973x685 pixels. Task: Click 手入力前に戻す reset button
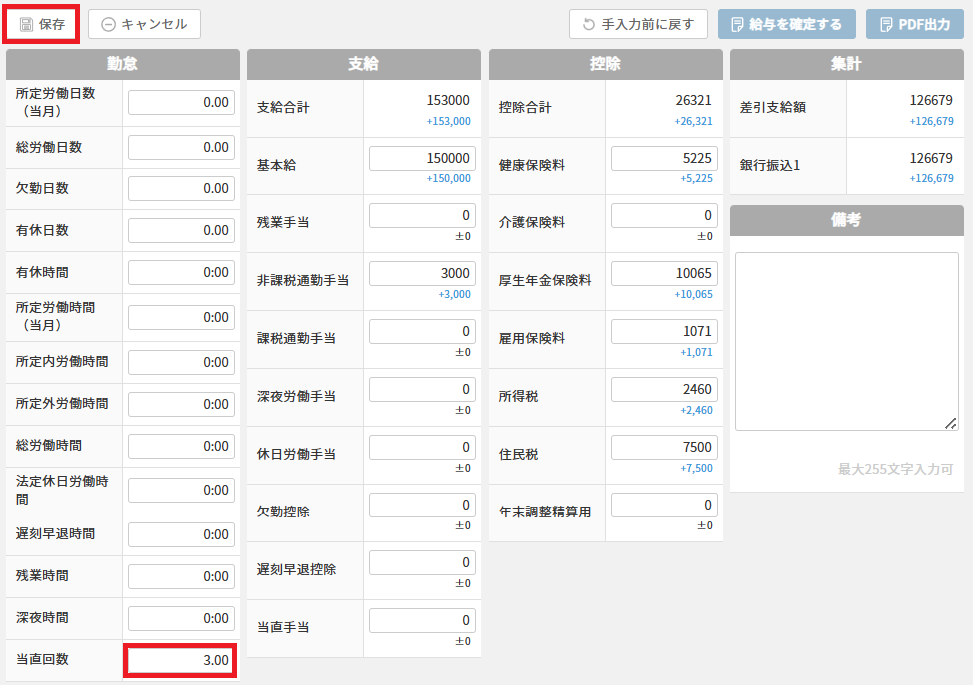click(638, 24)
